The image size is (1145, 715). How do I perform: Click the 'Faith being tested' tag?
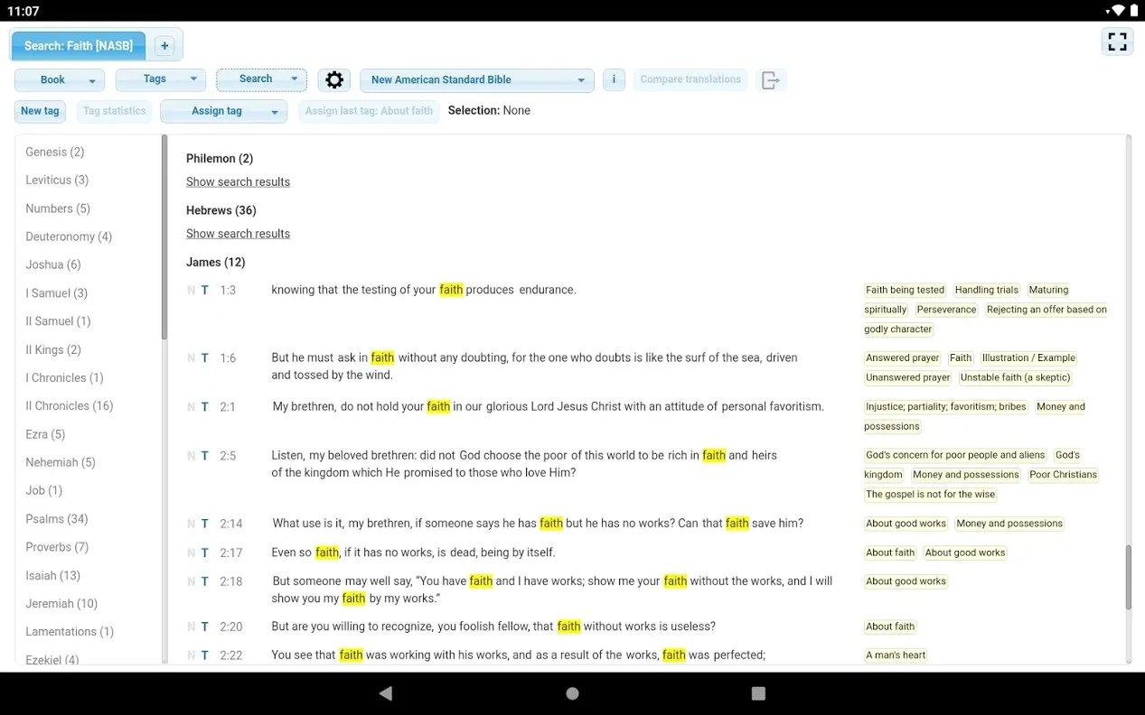click(x=905, y=290)
